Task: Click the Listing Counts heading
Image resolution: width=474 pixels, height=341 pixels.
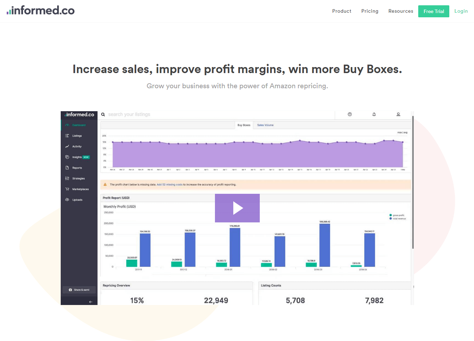Action: point(271,286)
